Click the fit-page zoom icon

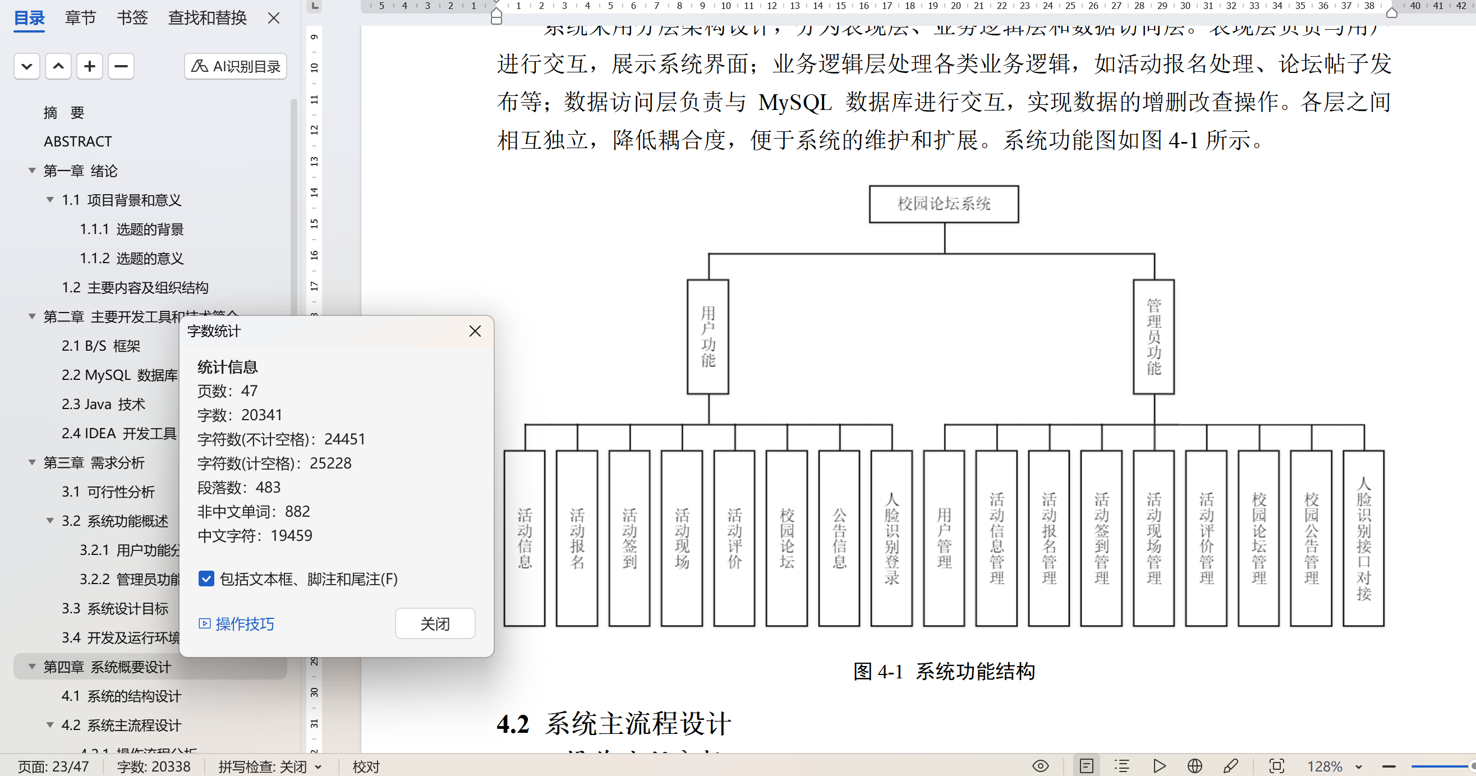pyautogui.click(x=1277, y=766)
